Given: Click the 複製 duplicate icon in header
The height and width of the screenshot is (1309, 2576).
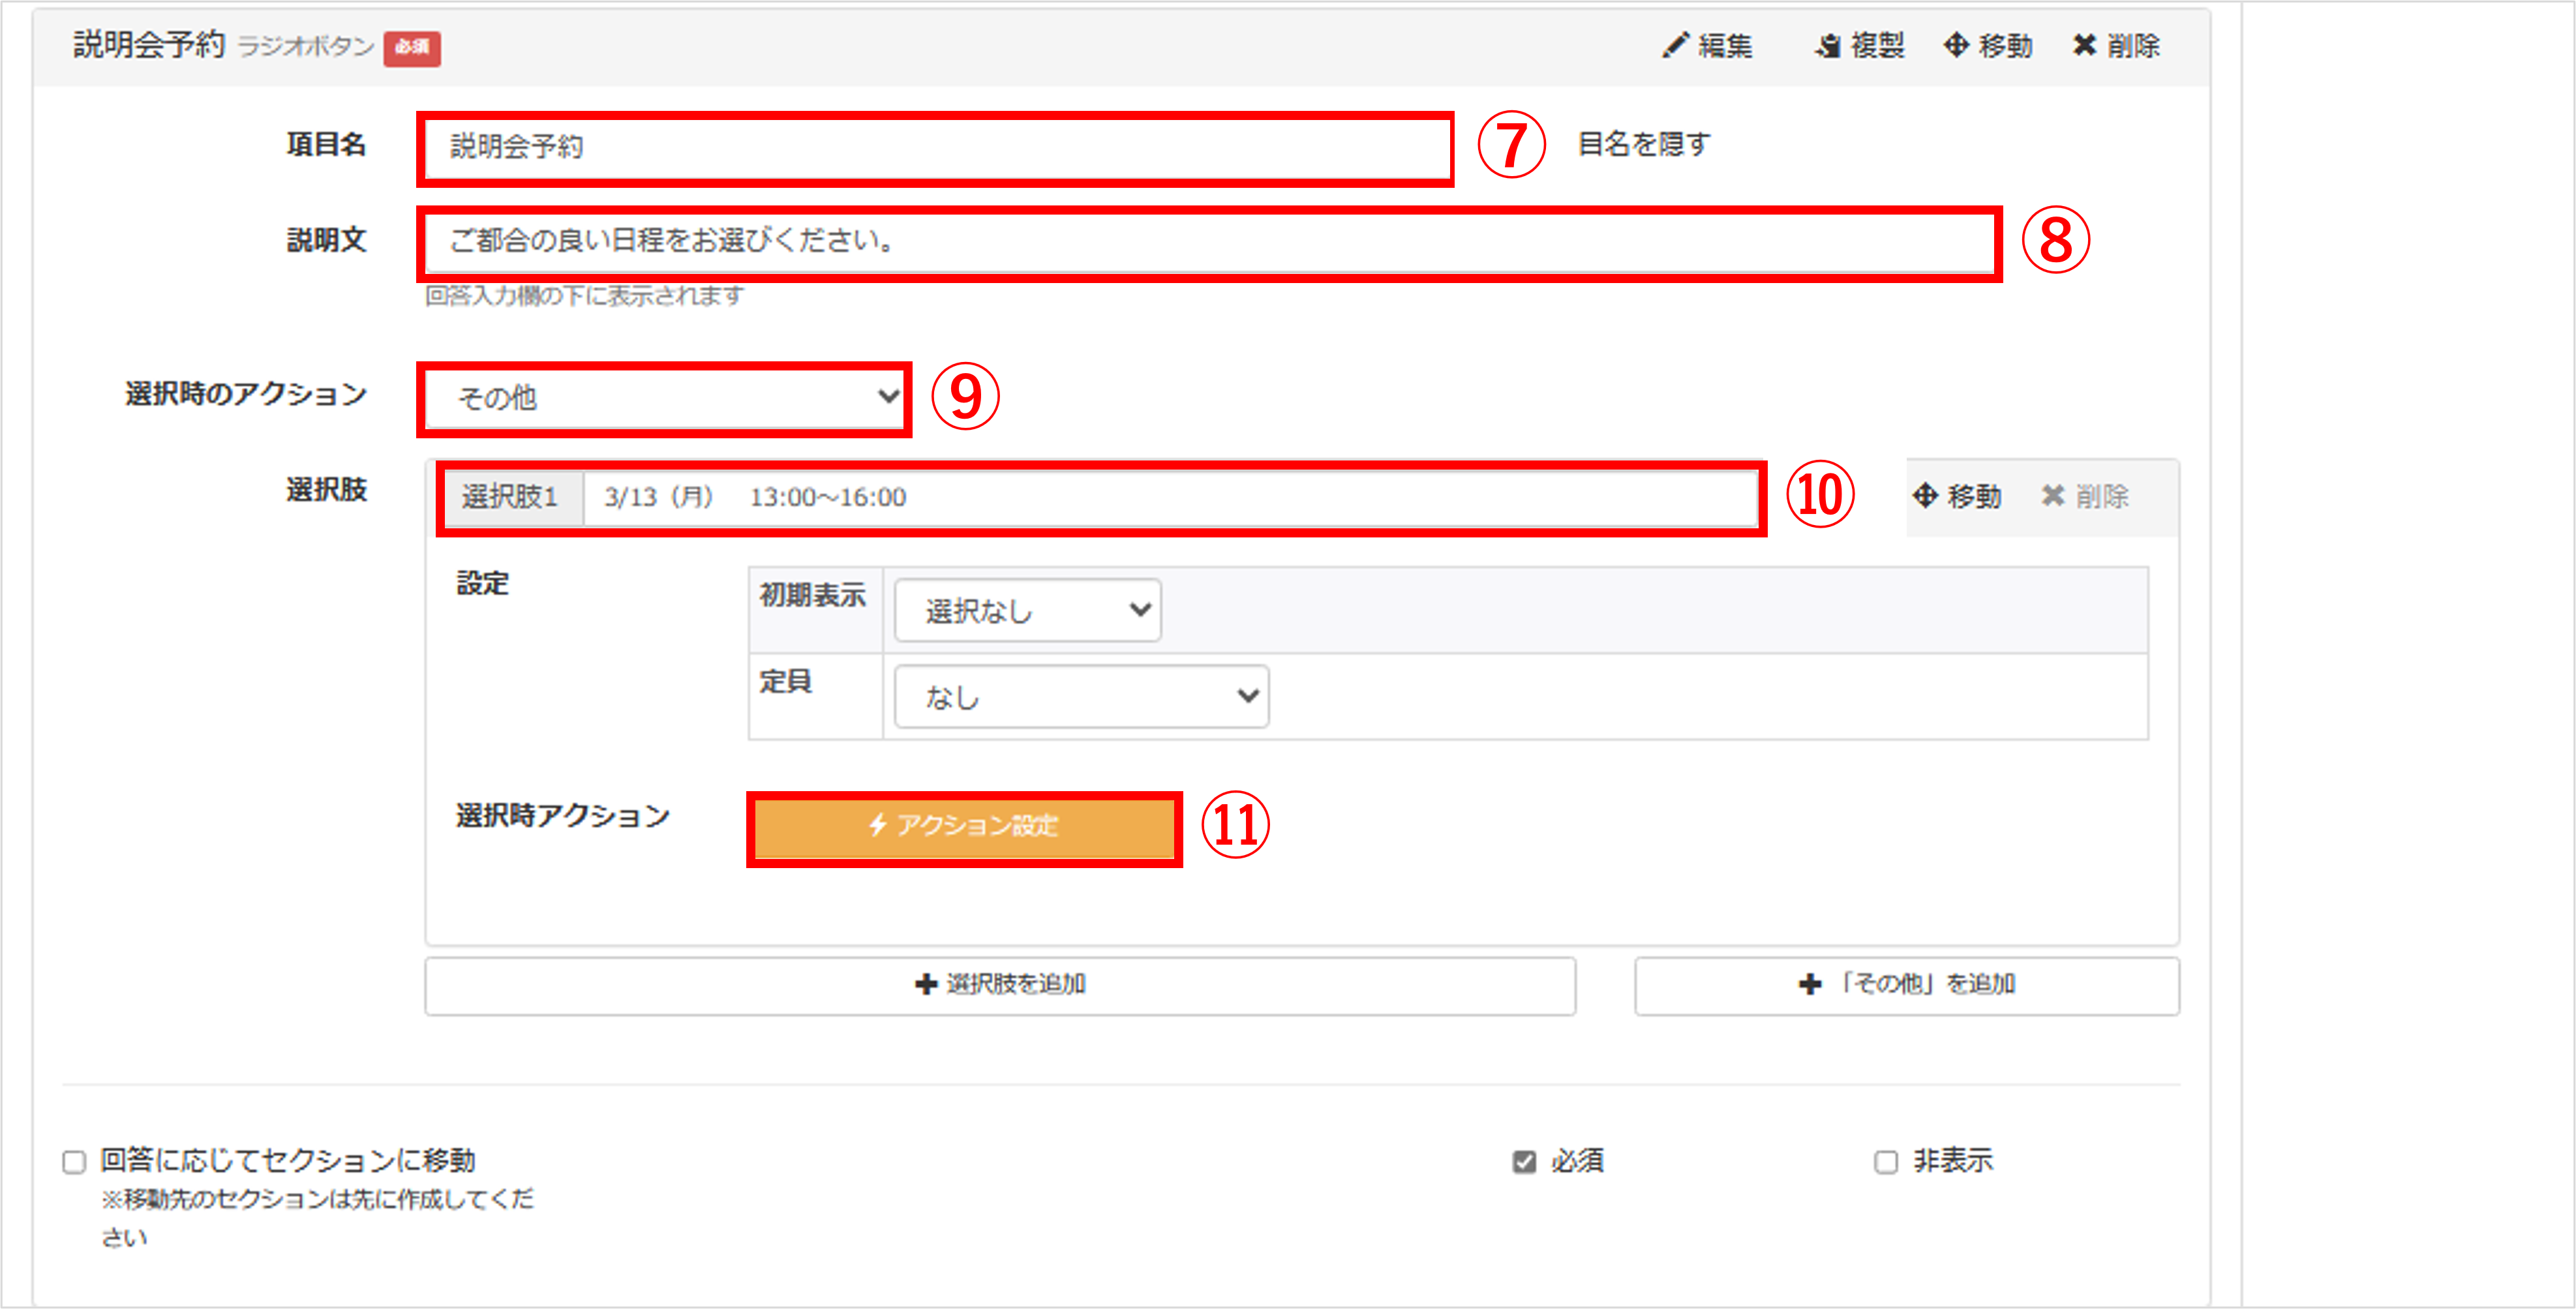Looking at the screenshot, I should point(1828,46).
